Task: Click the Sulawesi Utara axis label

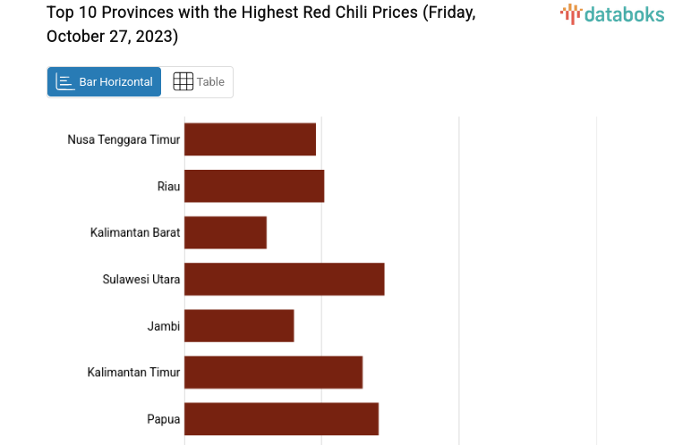Action: click(x=141, y=279)
